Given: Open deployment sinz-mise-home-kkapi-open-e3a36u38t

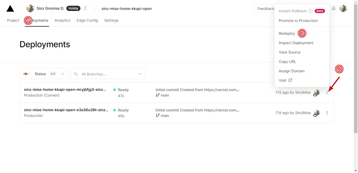Looking at the screenshot, I should point(66,110).
